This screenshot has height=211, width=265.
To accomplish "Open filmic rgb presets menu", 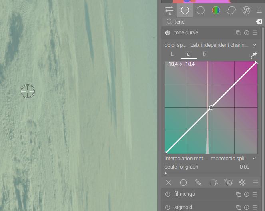I will pos(255,194).
